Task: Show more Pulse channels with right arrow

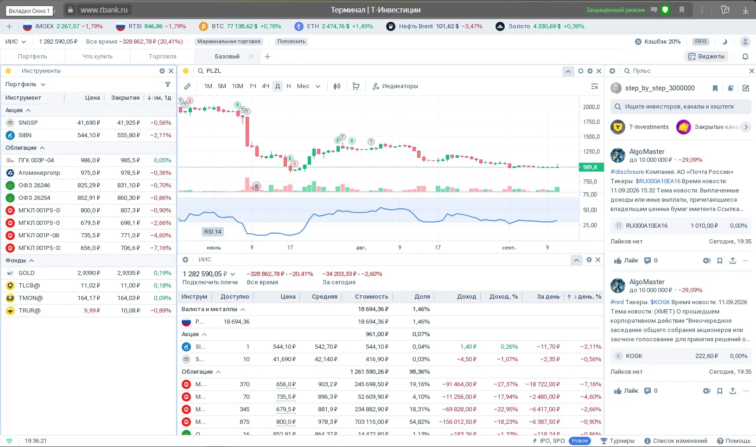Action: [746, 127]
